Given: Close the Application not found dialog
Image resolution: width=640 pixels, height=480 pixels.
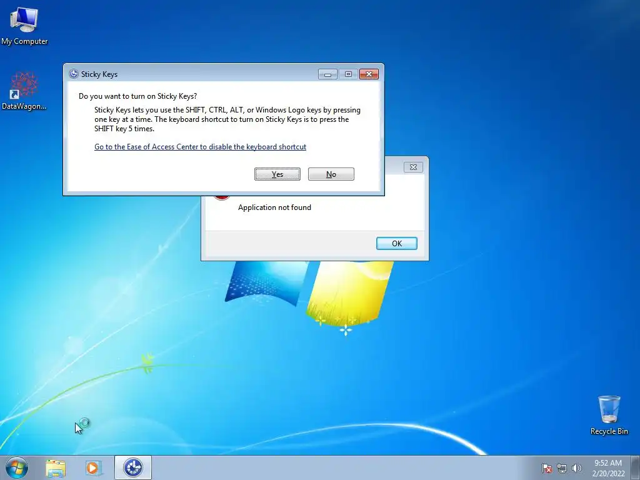Looking at the screenshot, I should pyautogui.click(x=413, y=167).
